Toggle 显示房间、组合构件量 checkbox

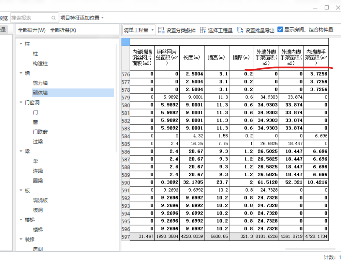280,30
